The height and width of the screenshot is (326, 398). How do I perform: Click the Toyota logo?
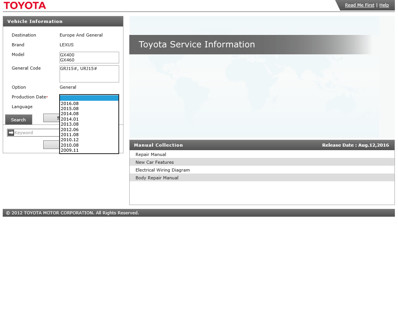coord(25,5)
